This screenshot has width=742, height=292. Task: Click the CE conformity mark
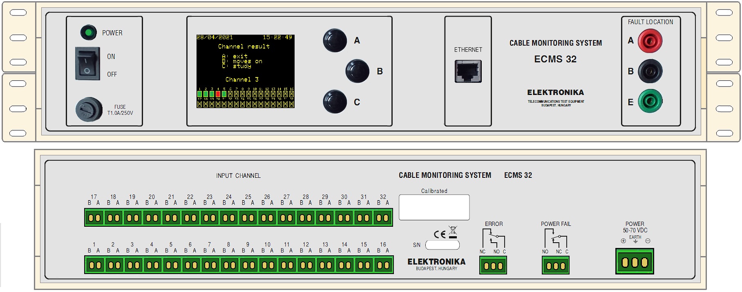[x=440, y=234]
